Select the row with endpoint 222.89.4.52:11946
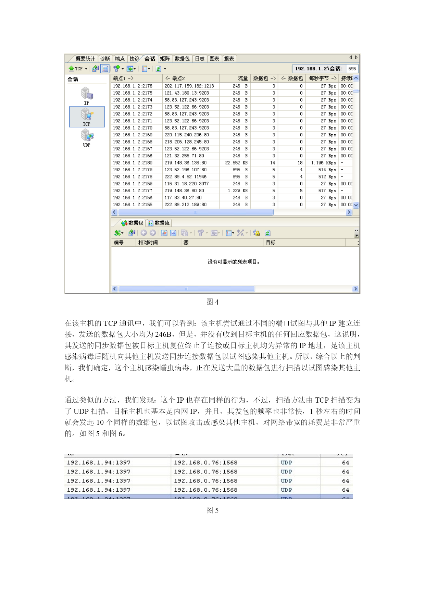This screenshot has height=601, width=425. [232, 177]
